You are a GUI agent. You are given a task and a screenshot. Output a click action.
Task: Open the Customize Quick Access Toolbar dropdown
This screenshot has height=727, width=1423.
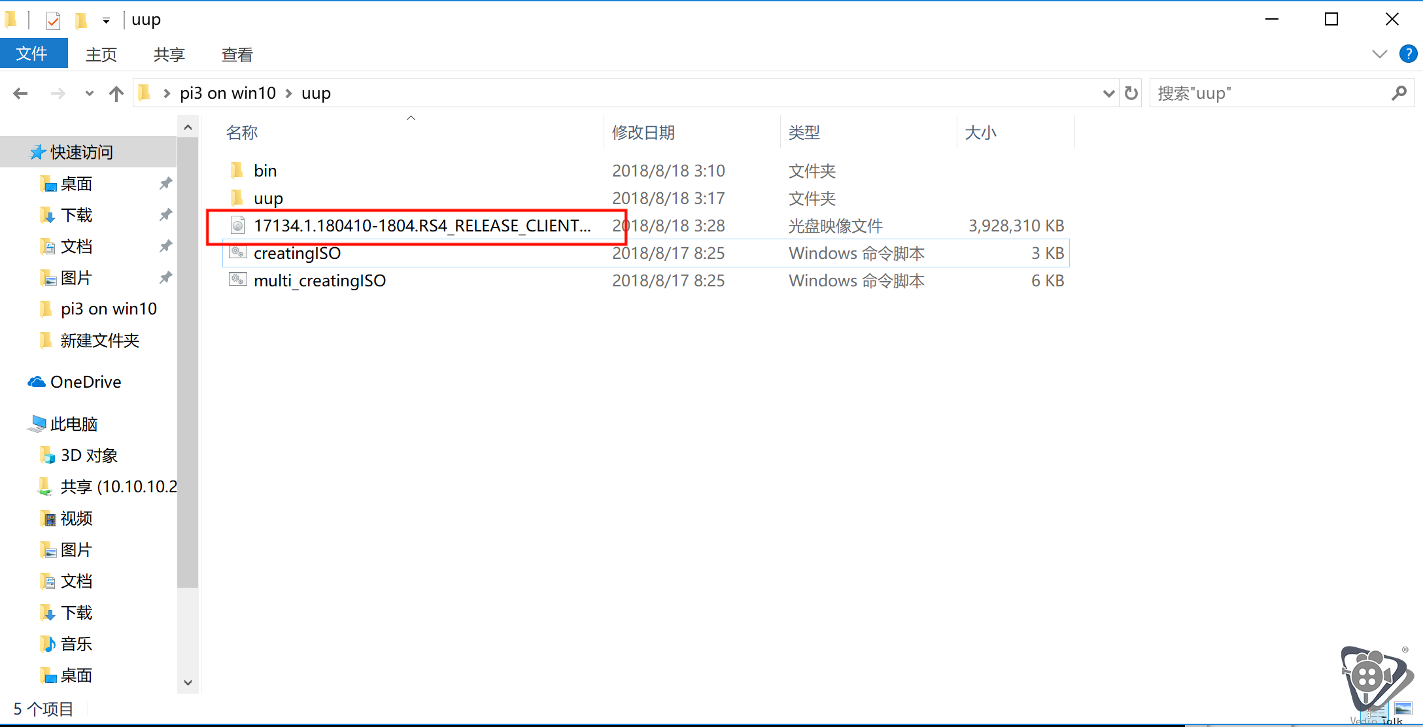pyautogui.click(x=106, y=21)
